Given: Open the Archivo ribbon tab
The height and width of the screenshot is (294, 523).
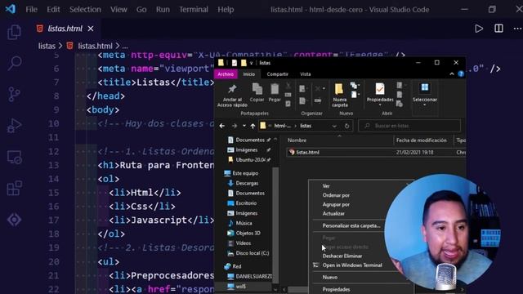Looking at the screenshot, I should coord(226,74).
